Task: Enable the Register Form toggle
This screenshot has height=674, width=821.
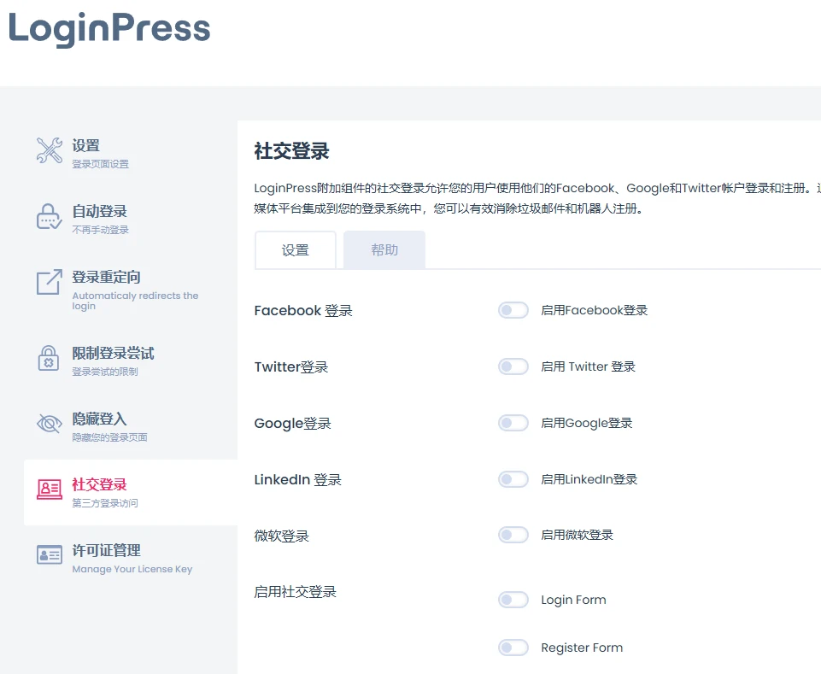Action: (x=513, y=648)
